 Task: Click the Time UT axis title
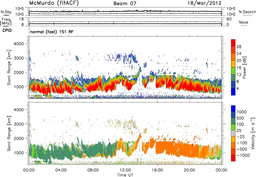pos(125,175)
